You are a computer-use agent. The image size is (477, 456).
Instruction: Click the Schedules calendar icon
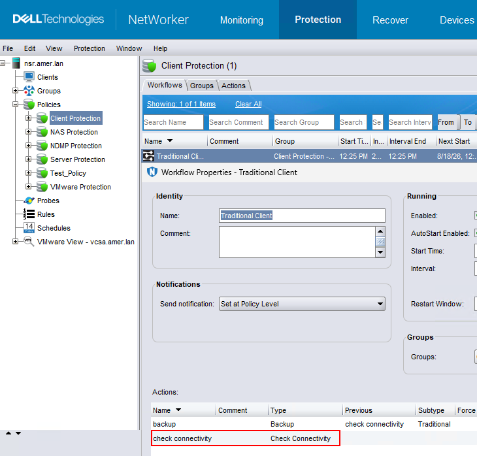[x=29, y=228]
